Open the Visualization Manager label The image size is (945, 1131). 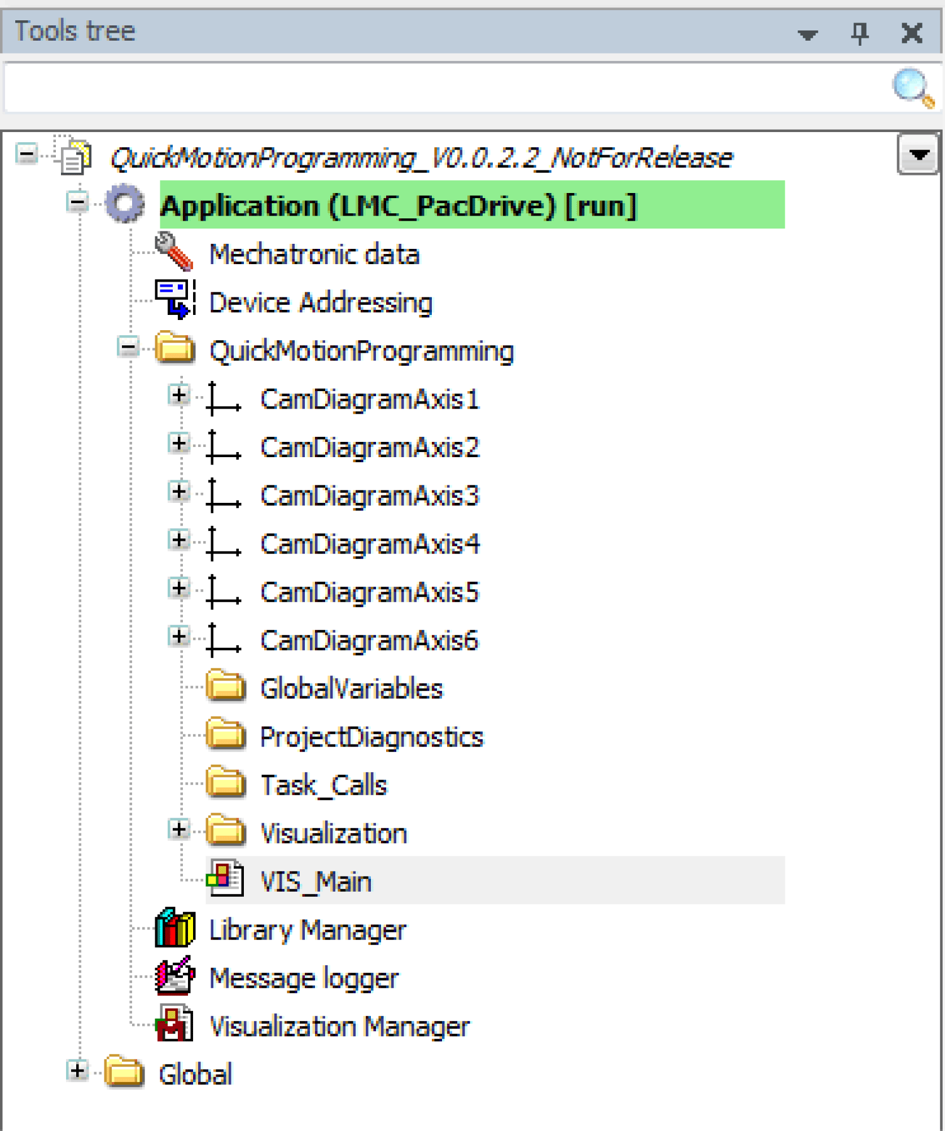point(339,1027)
